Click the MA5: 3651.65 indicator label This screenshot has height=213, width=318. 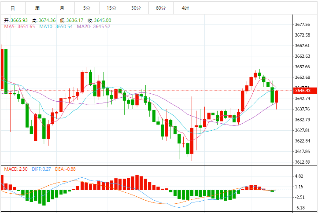pyautogui.click(x=19, y=26)
